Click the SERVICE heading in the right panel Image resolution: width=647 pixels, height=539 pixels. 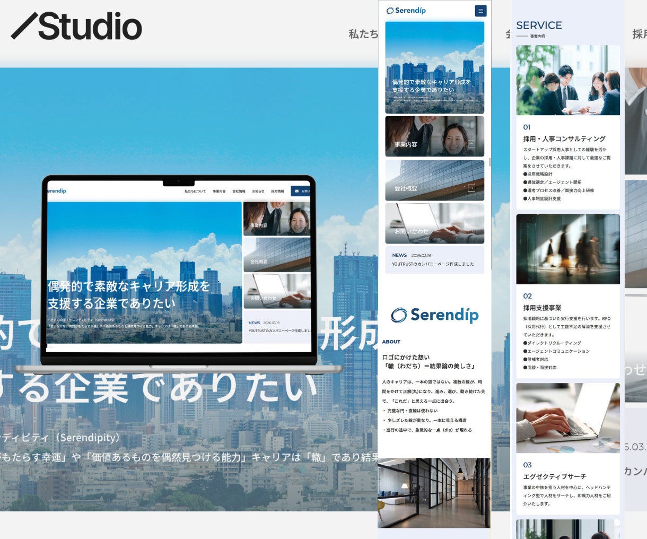pos(539,25)
